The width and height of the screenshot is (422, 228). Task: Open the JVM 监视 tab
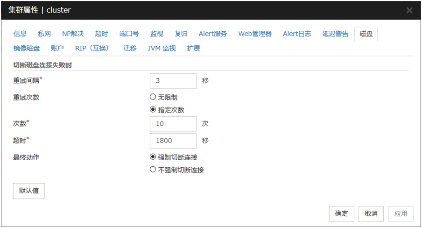[162, 48]
